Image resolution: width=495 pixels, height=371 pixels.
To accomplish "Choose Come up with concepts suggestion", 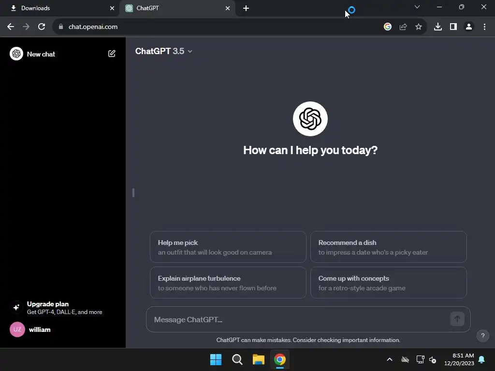I will click(x=388, y=283).
